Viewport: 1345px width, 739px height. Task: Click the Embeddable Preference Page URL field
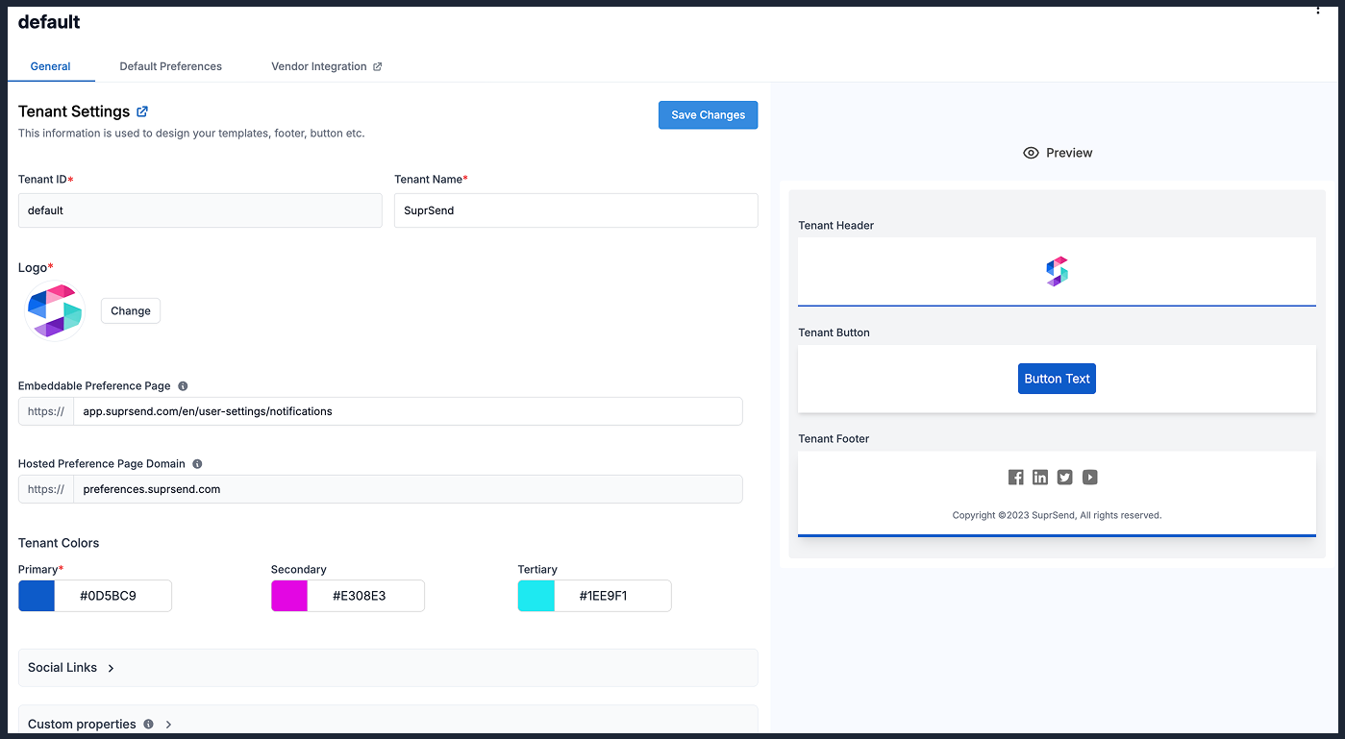pyautogui.click(x=408, y=411)
